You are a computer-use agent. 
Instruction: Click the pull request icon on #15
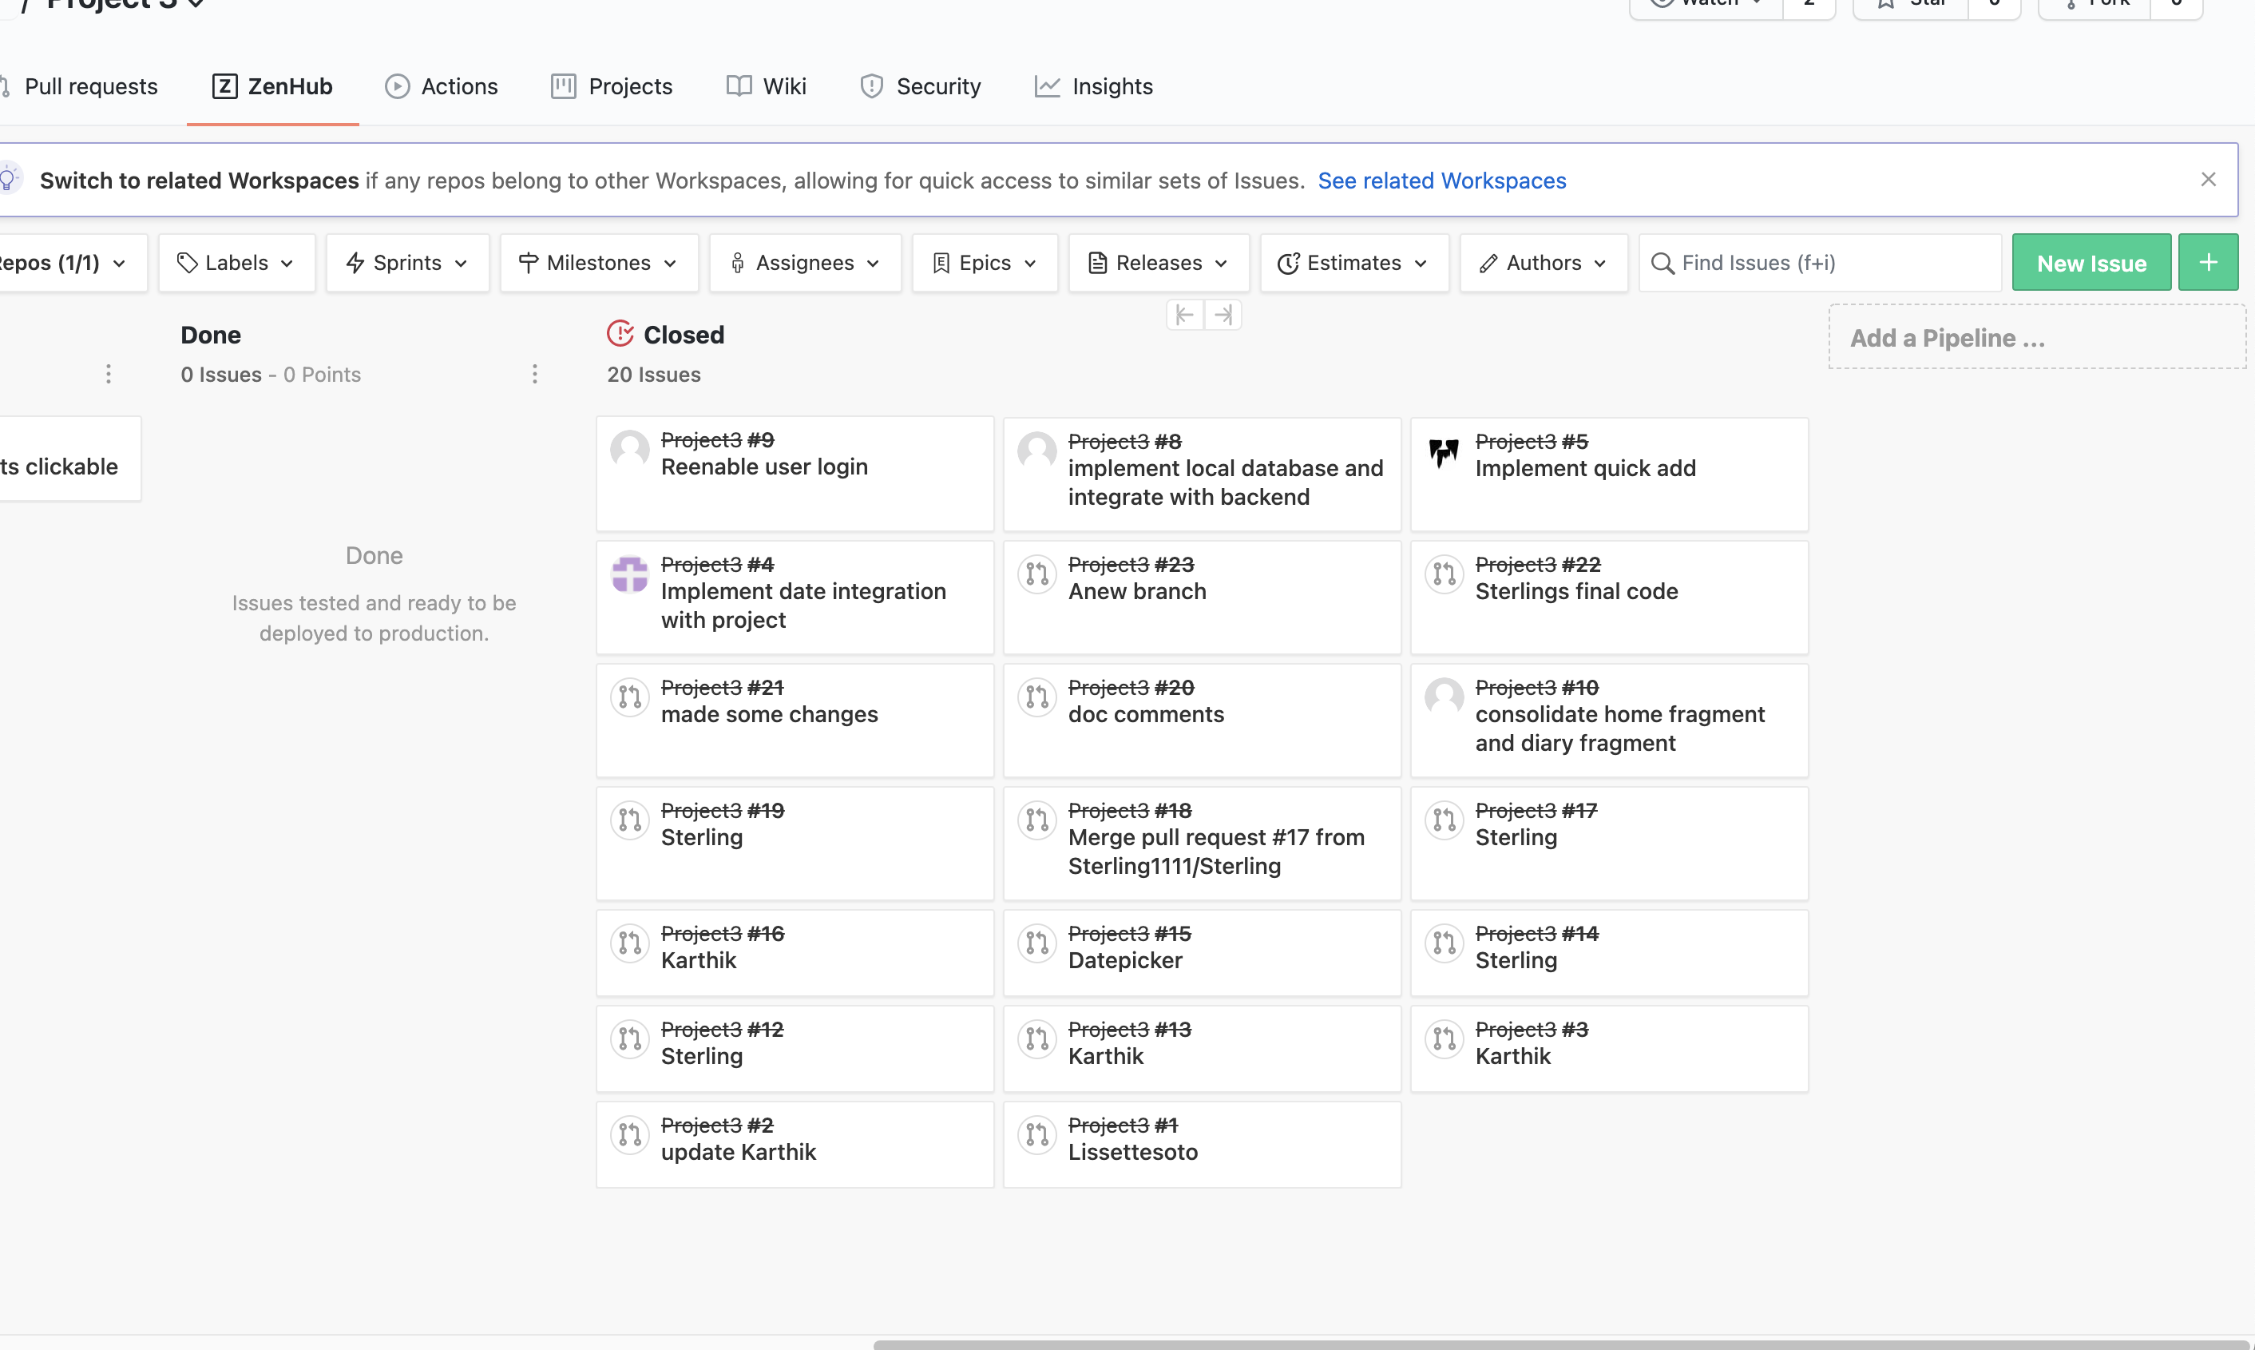coord(1036,943)
